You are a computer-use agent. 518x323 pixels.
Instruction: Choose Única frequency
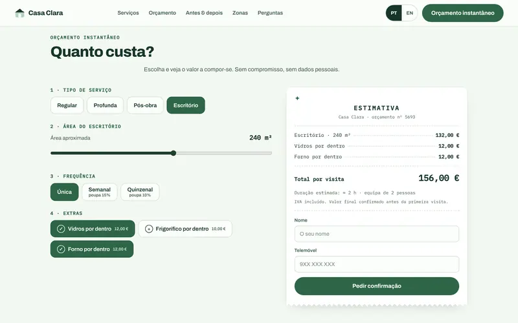coord(64,192)
